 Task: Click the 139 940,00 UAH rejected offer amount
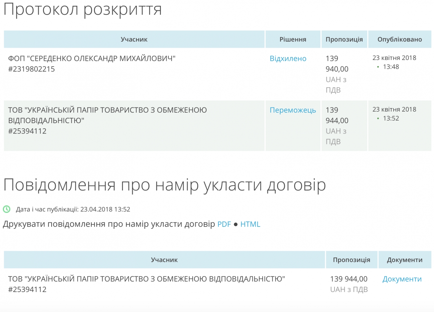pyautogui.click(x=337, y=64)
